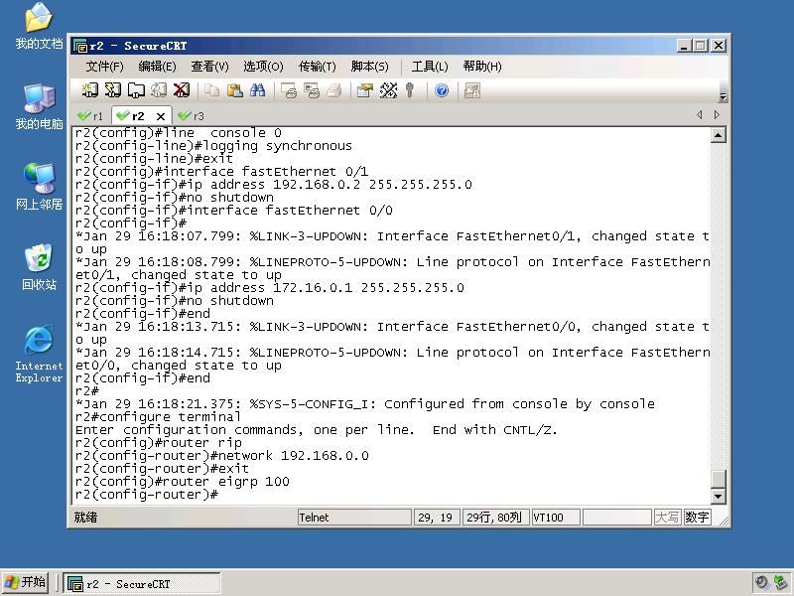Open the 选项(O) menu
Screen dimensions: 794x596
pos(263,67)
